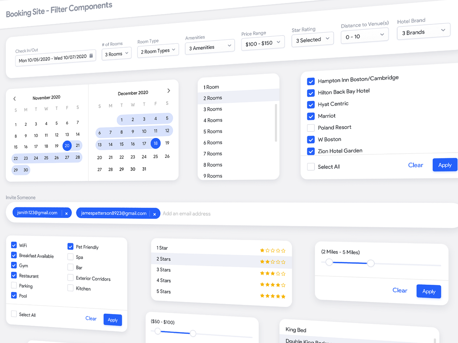Remove jamespatterson8923@gmail.com email chip
Viewport: 458px width, 343px height.
click(155, 214)
